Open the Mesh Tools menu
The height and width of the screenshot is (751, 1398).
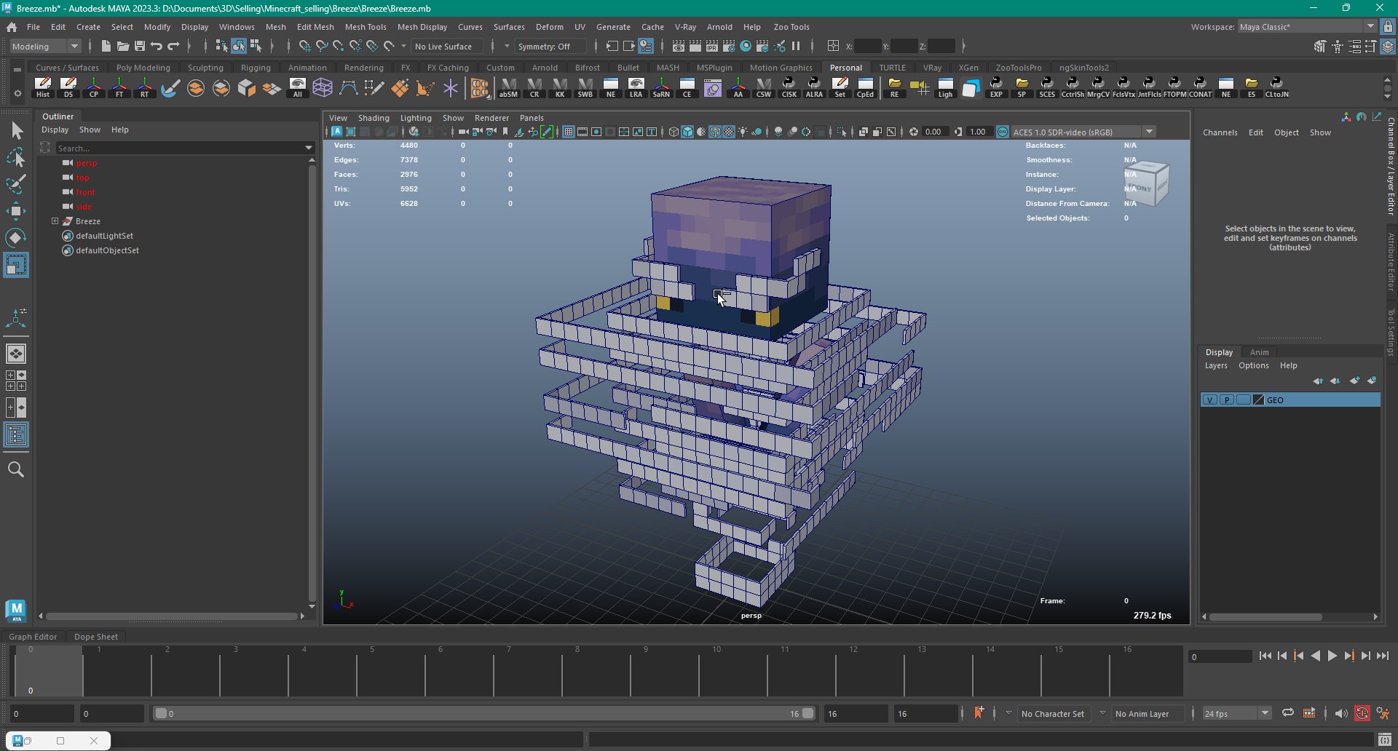(366, 27)
